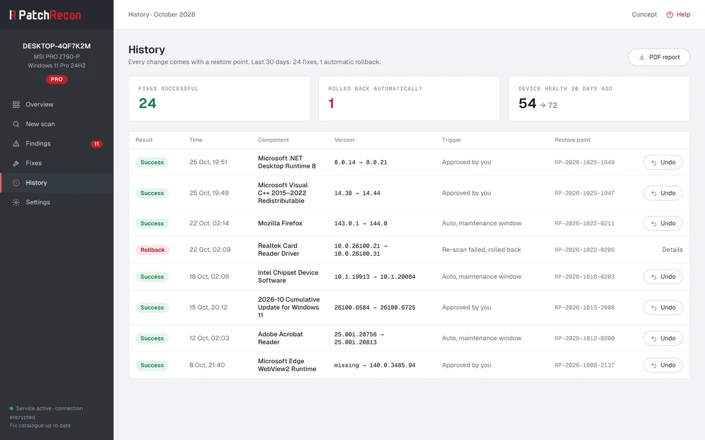705x440 pixels.
Task: Undo the Visual C++ Redistributable update
Action: click(x=663, y=193)
